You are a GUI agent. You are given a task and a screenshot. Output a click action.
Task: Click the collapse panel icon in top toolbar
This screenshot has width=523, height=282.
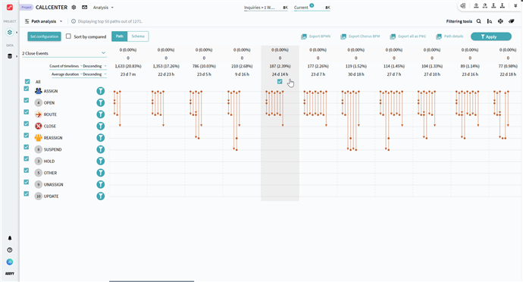pos(462,5)
